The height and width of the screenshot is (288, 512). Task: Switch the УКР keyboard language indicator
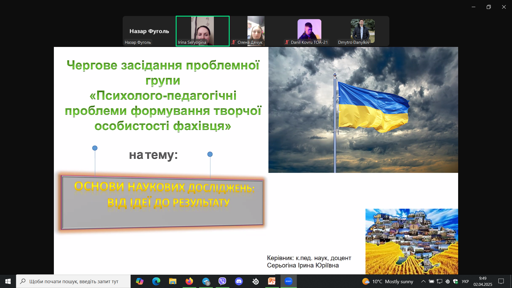click(465, 281)
